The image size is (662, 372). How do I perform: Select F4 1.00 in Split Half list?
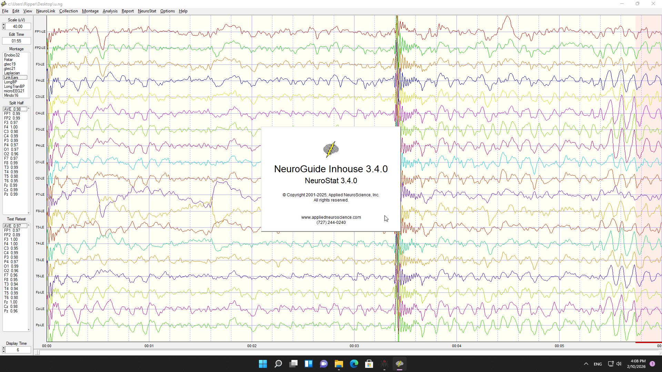(11, 127)
